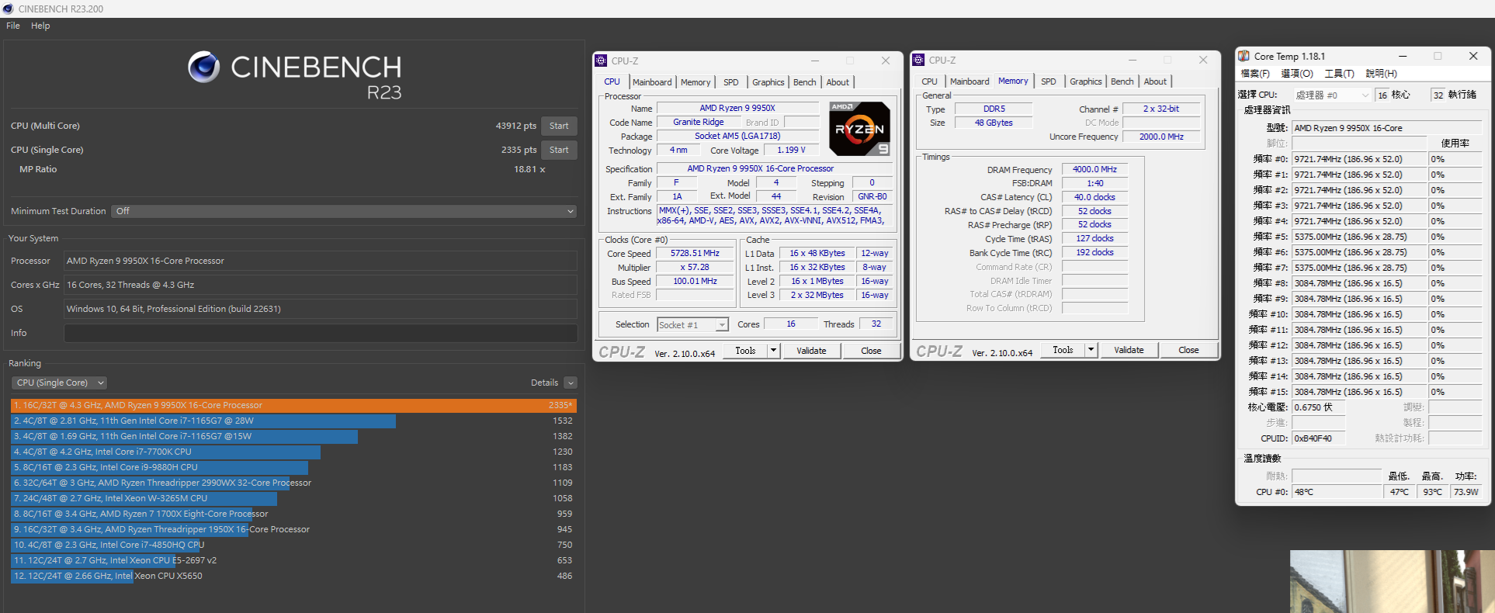Image resolution: width=1495 pixels, height=613 pixels.
Task: Open Core Temp 說明(H) menu
Action: pos(1381,74)
